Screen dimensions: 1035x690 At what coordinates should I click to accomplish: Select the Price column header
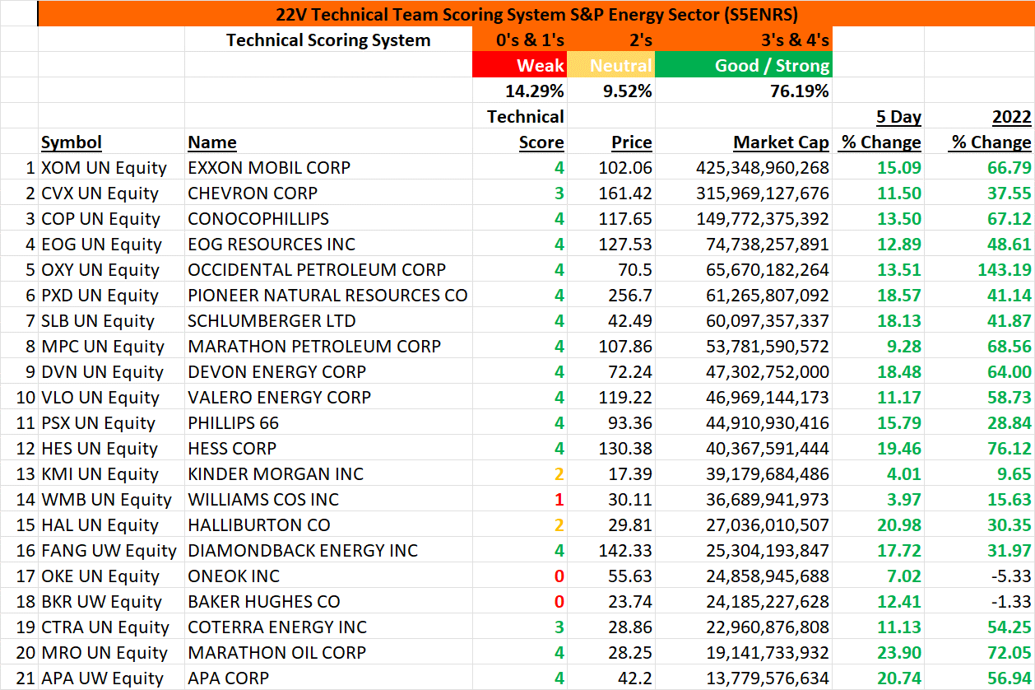coord(632,142)
